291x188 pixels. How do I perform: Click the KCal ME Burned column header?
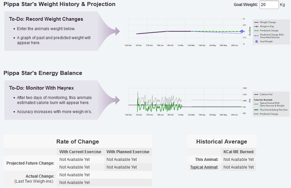pos(238,152)
